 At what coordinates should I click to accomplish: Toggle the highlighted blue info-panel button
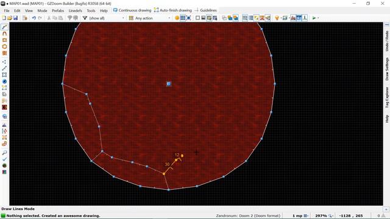point(299,18)
